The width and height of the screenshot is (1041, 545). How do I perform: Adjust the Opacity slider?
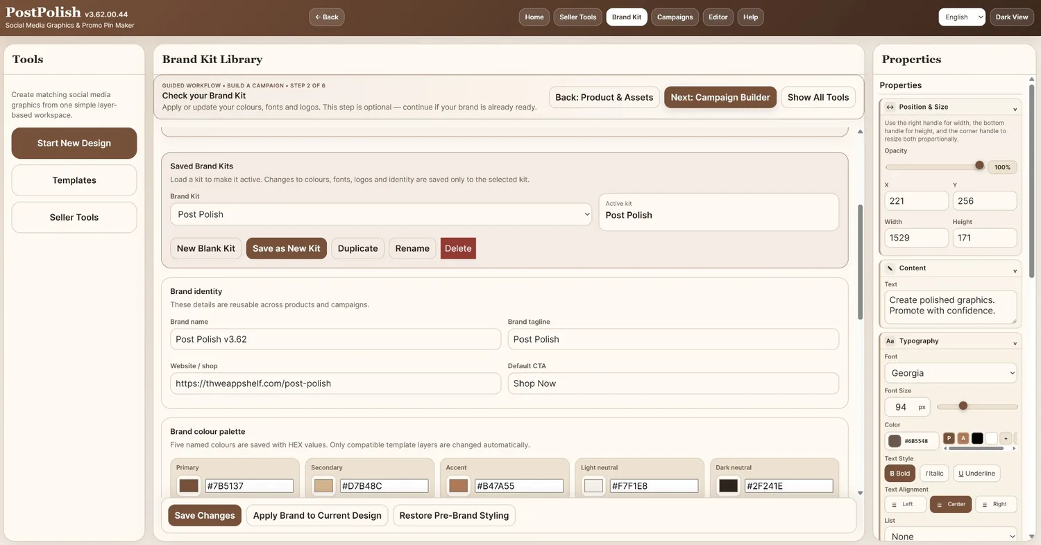935,166
